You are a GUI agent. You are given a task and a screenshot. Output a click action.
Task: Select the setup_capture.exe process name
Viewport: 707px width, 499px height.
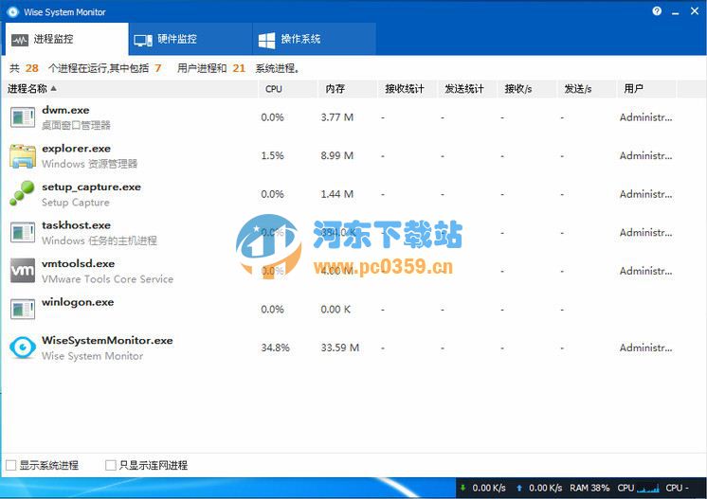pos(92,187)
